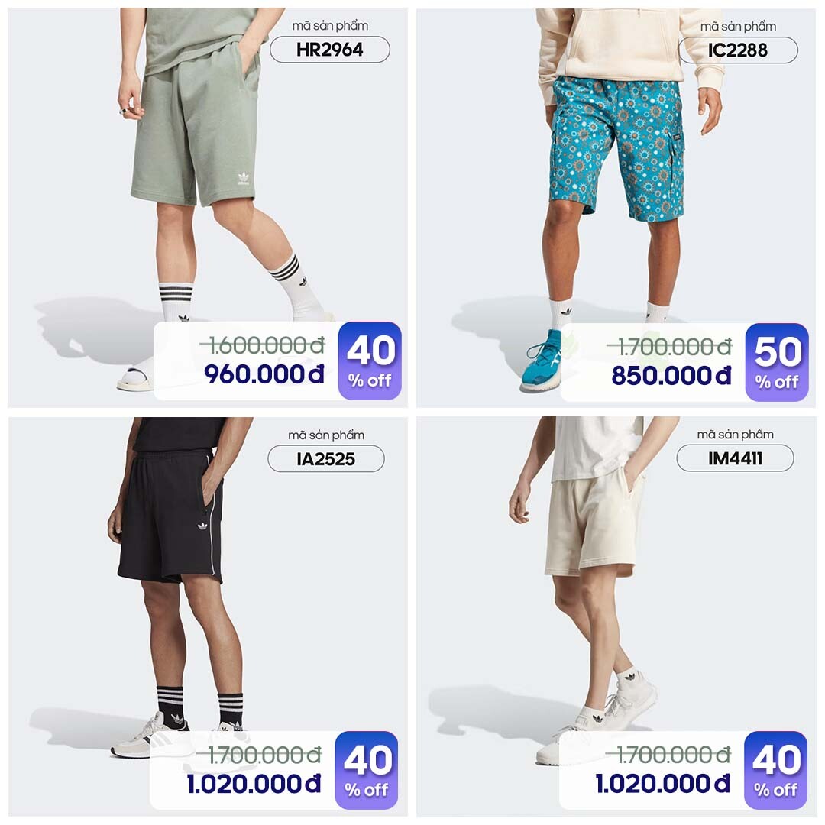Click the trefoil logo on black shorts
The width and height of the screenshot is (825, 825).
(x=202, y=526)
